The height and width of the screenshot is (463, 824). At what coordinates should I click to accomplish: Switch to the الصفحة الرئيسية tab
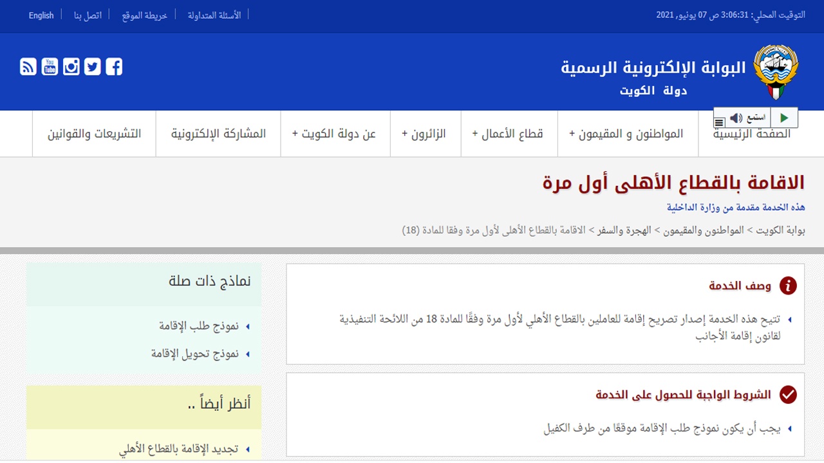[752, 133]
